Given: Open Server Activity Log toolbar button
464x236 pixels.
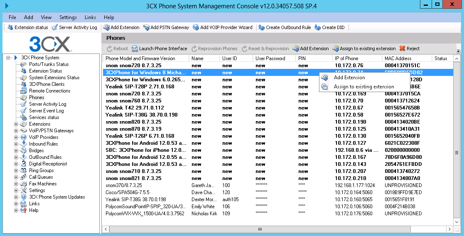Looking at the screenshot, I should (x=74, y=27).
